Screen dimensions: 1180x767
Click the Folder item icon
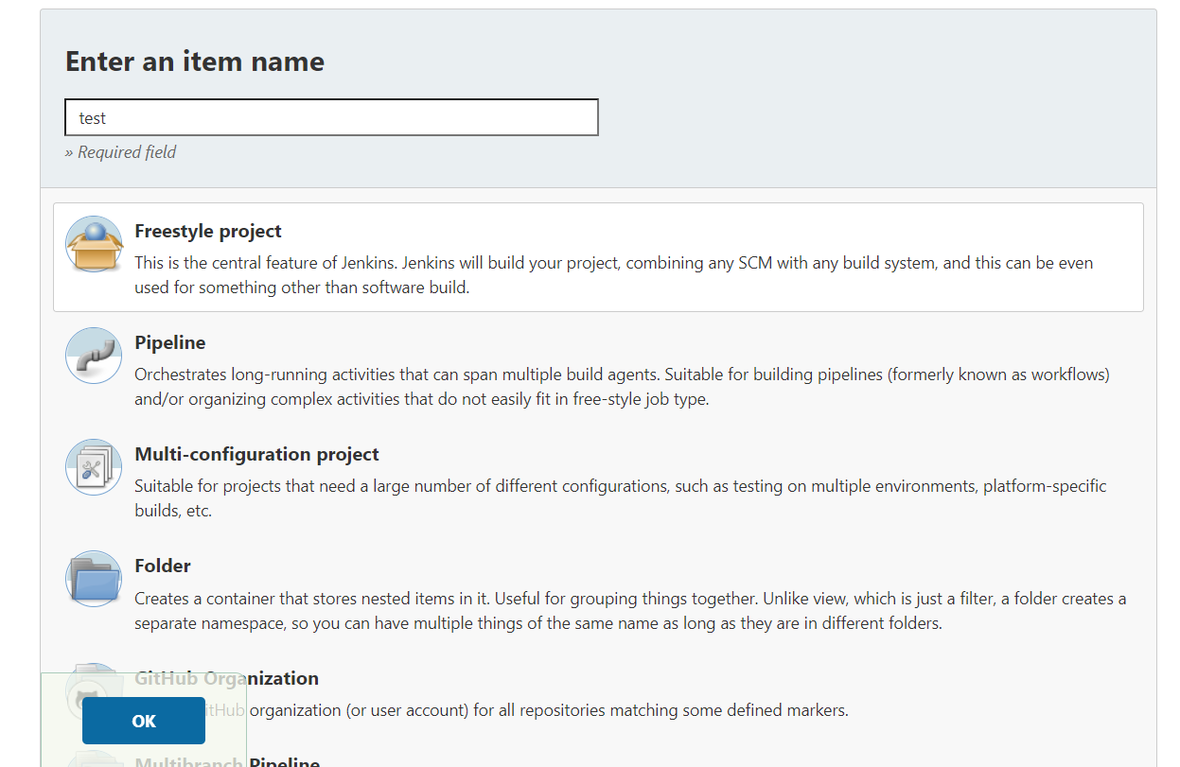point(94,579)
